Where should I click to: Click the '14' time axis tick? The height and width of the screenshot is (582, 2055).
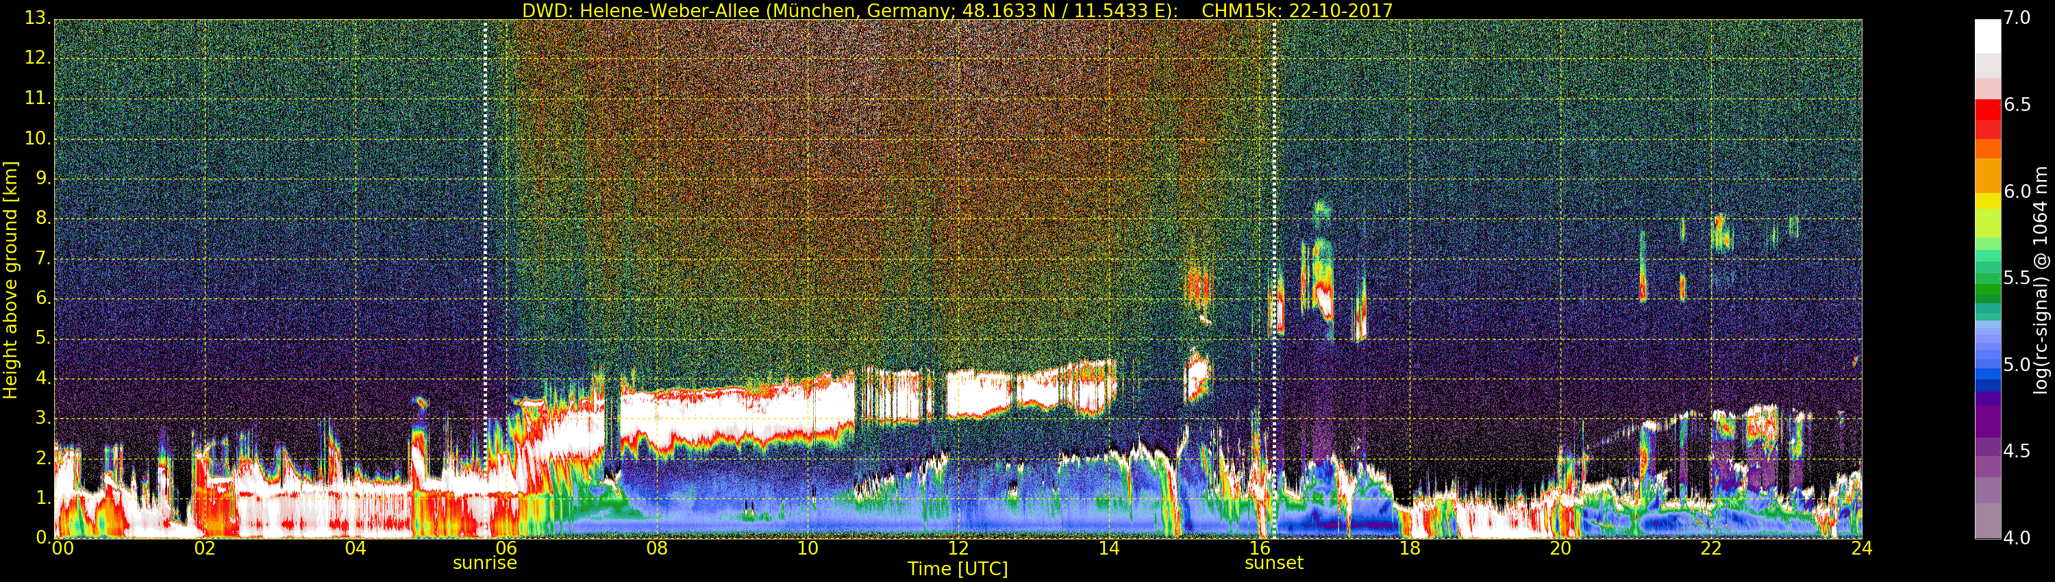(1109, 548)
